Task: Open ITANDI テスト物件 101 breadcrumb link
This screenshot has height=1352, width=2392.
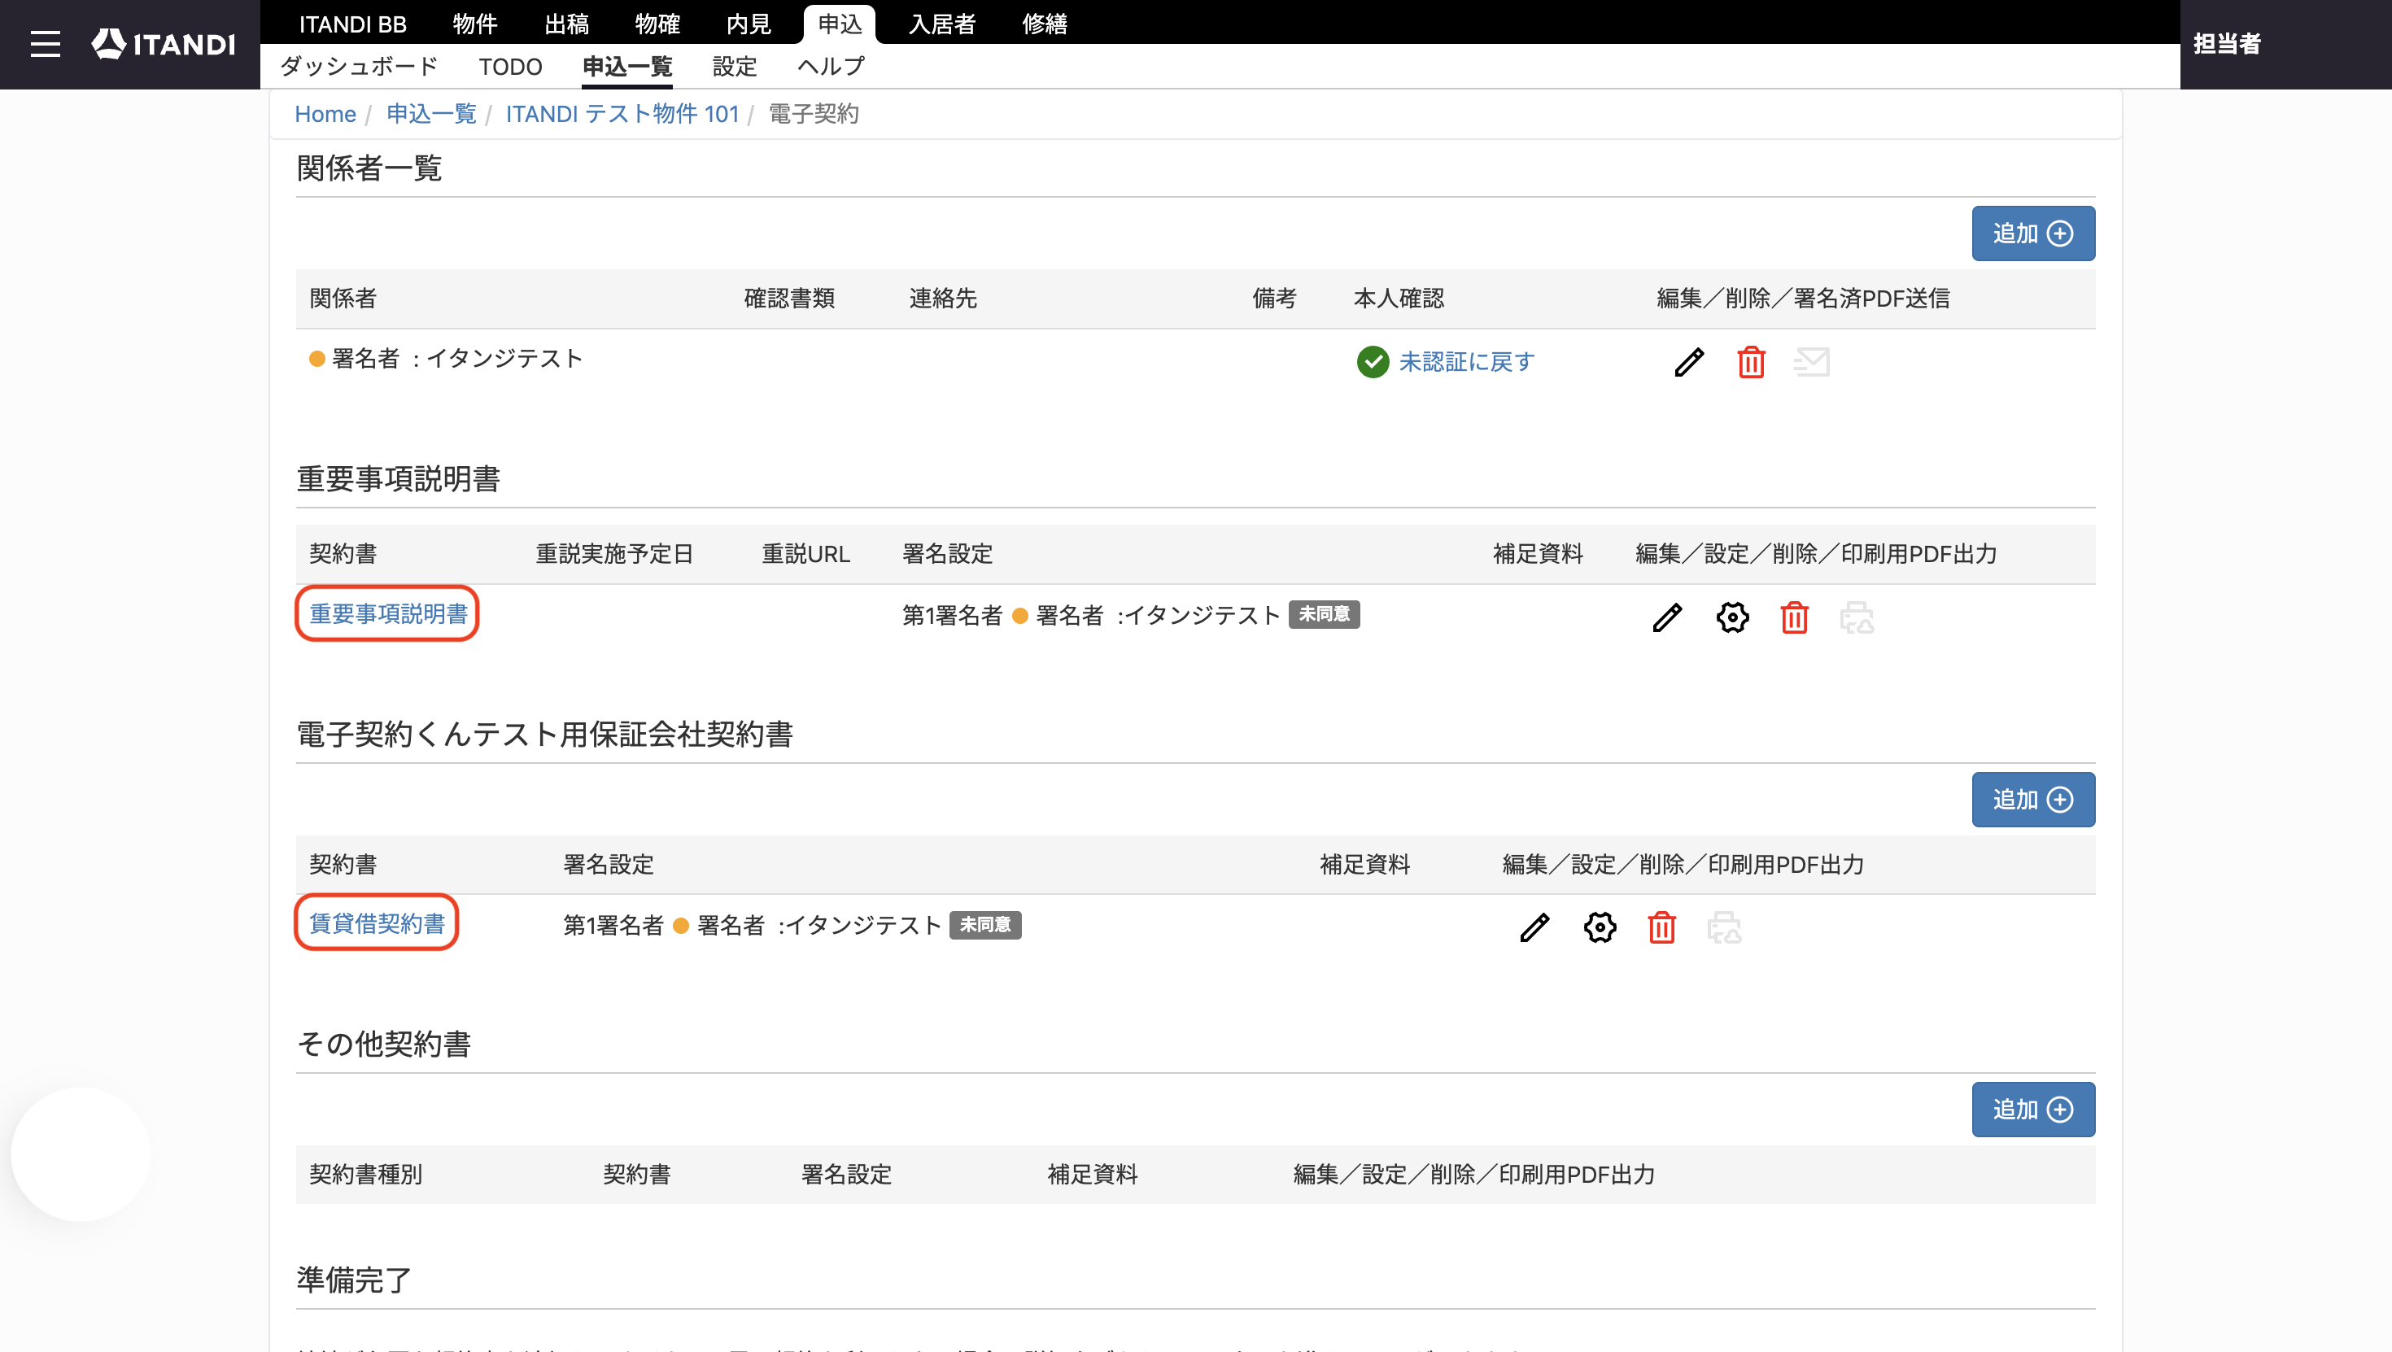Action: click(x=622, y=114)
